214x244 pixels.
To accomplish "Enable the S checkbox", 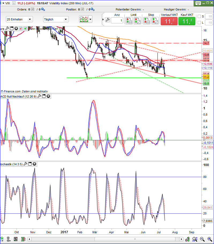I will [200, 16].
